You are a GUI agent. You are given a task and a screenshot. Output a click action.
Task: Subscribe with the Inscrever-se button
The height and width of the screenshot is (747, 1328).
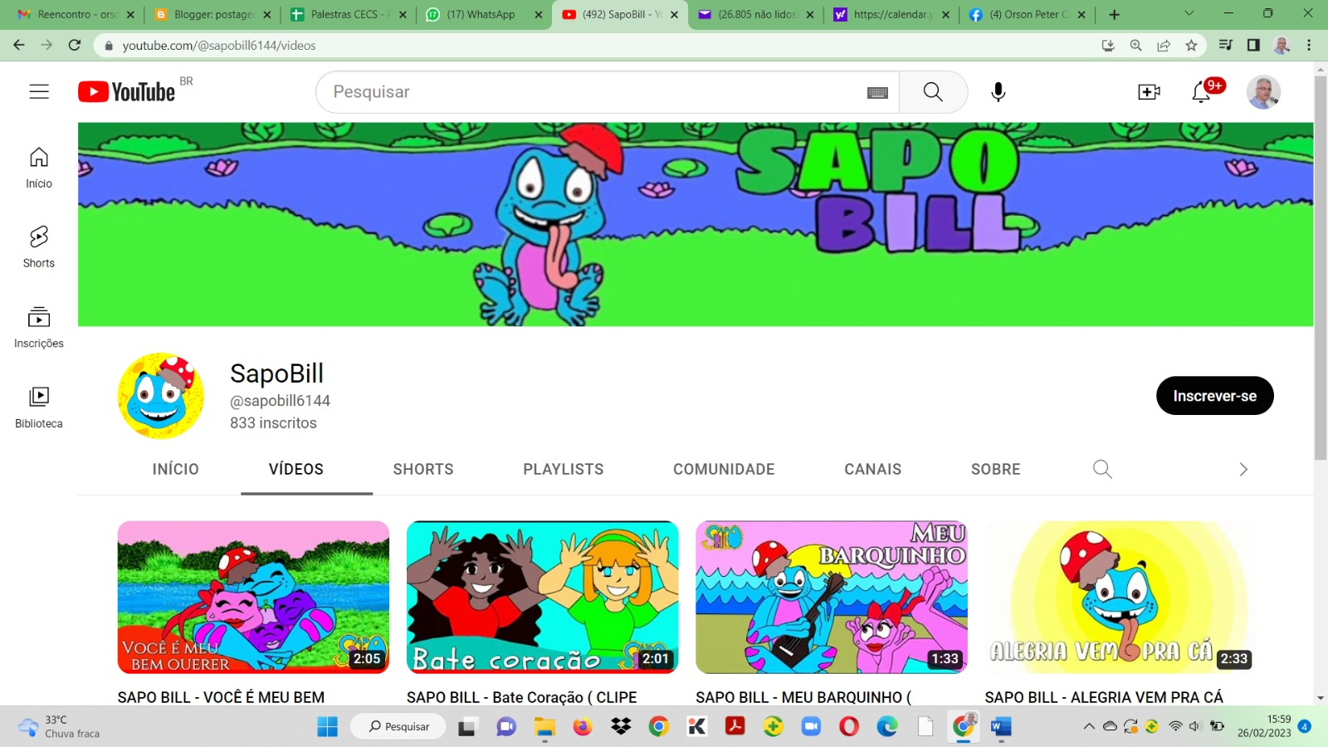(x=1214, y=396)
